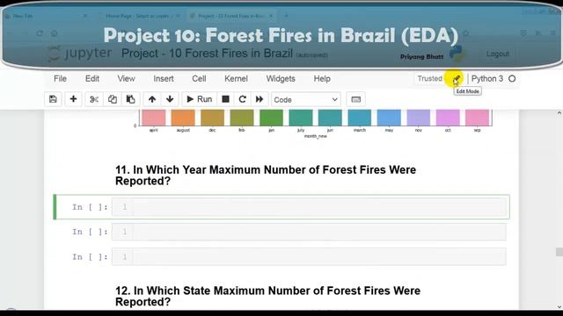
Task: Open the View menu
Action: [x=126, y=78]
